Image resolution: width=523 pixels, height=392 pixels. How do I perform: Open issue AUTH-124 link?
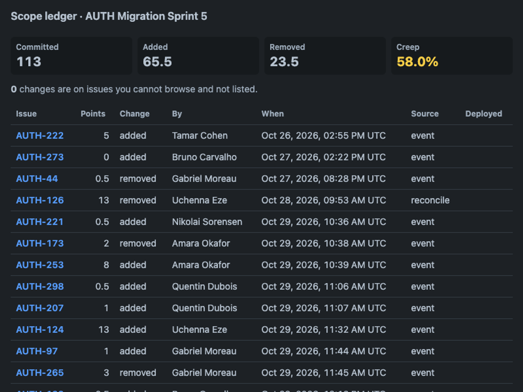40,330
